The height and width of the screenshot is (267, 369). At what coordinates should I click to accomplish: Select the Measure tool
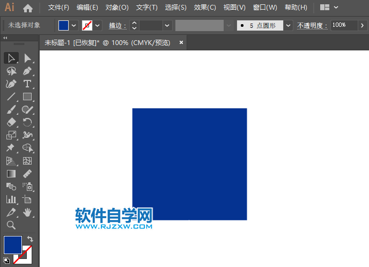click(27, 174)
